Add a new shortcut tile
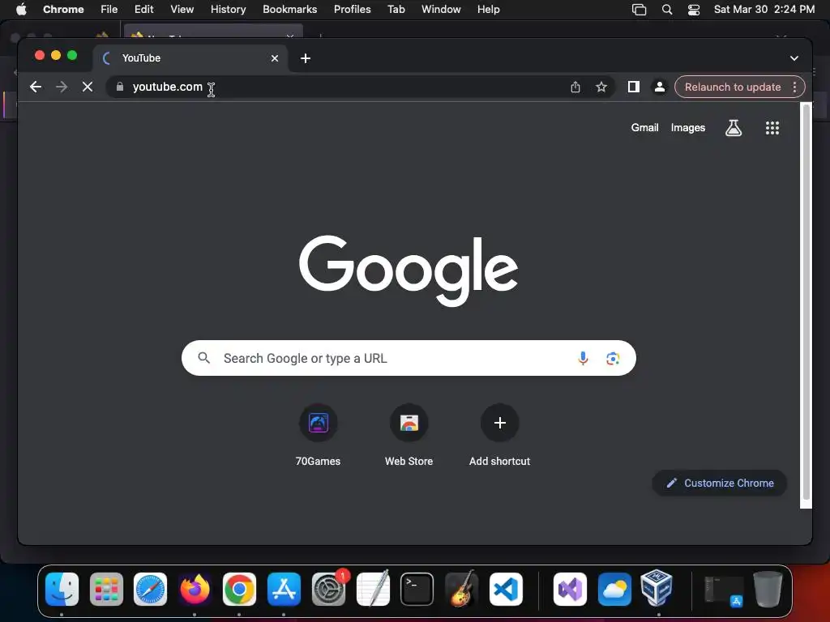This screenshot has width=830, height=622. coord(499,435)
